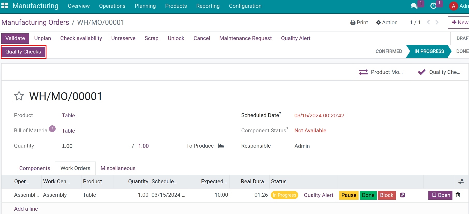Open the Action gear menu
This screenshot has width=469, height=214.
(x=387, y=22)
